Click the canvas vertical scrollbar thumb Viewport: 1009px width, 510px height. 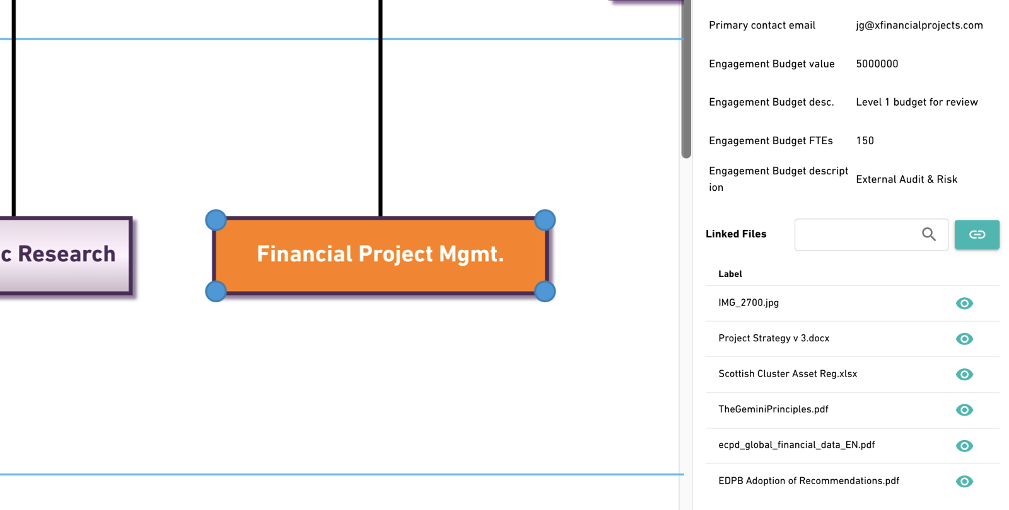[x=686, y=79]
